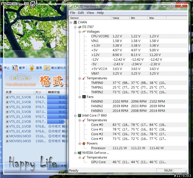Collapse the ITE IT87 node
The image size is (193, 178).
tap(75, 27)
